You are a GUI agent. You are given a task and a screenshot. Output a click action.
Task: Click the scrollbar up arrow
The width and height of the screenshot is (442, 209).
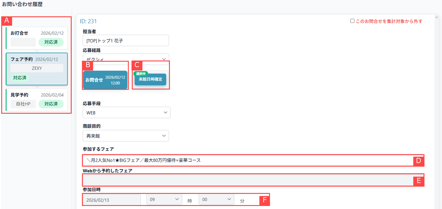coord(437,17)
